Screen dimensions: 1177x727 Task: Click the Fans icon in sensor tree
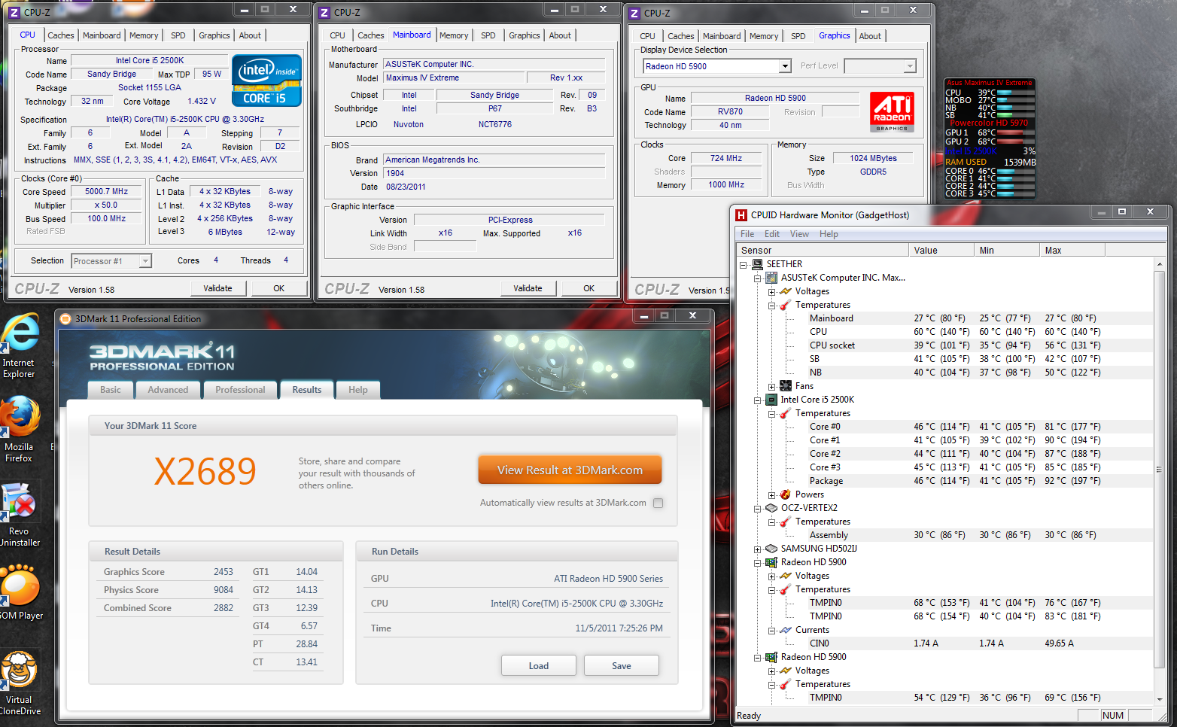(786, 386)
